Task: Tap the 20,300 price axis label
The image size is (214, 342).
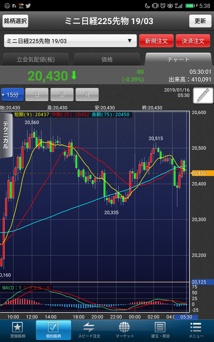Action: (x=199, y=220)
